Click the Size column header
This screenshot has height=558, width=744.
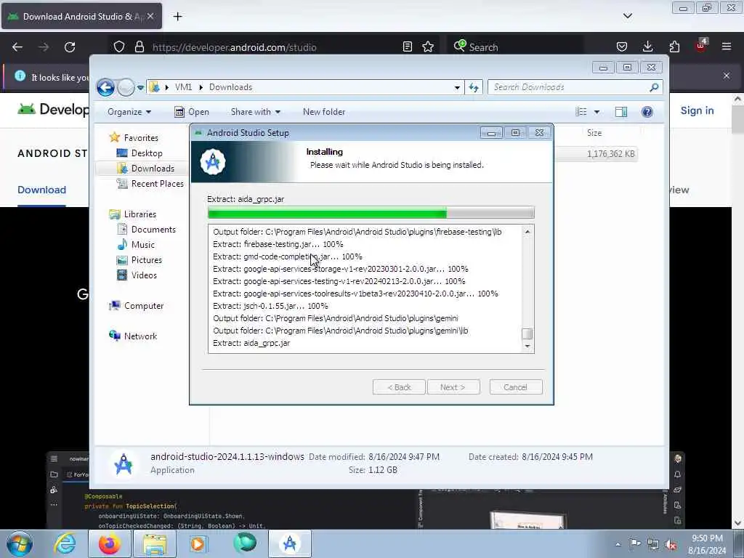(x=594, y=133)
